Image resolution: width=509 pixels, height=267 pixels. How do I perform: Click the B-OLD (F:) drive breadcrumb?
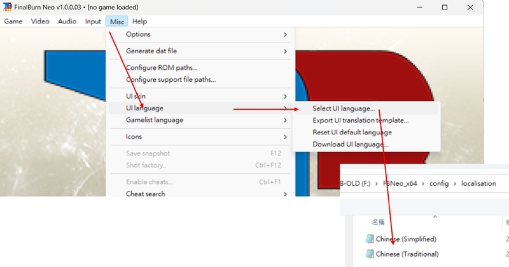[x=355, y=183]
